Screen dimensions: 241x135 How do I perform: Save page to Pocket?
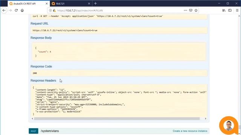click(x=191, y=10)
